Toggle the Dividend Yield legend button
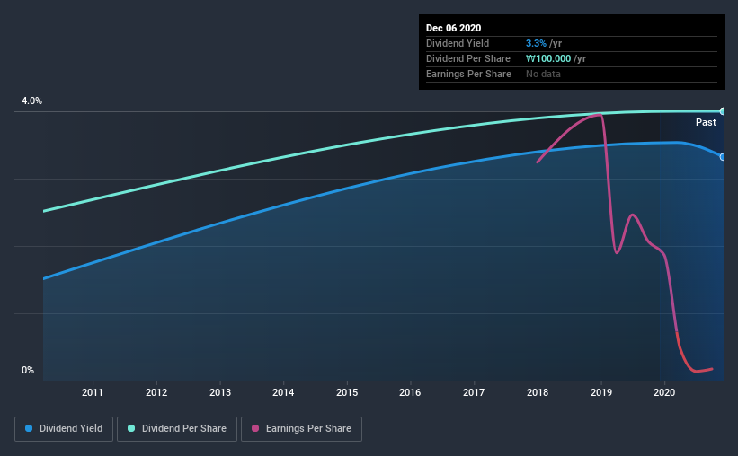Image resolution: width=738 pixels, height=456 pixels. pyautogui.click(x=64, y=429)
